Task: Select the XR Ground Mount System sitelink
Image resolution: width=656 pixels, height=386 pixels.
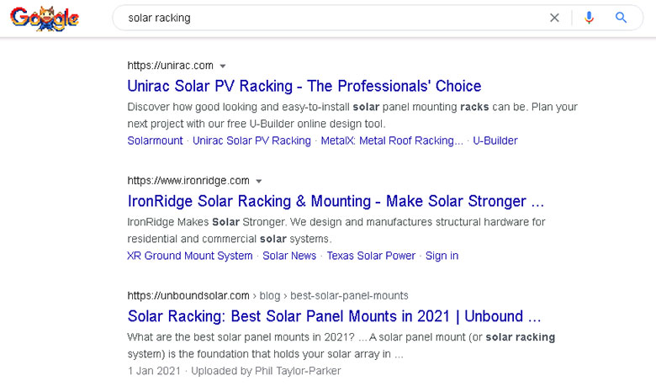Action: pos(189,256)
